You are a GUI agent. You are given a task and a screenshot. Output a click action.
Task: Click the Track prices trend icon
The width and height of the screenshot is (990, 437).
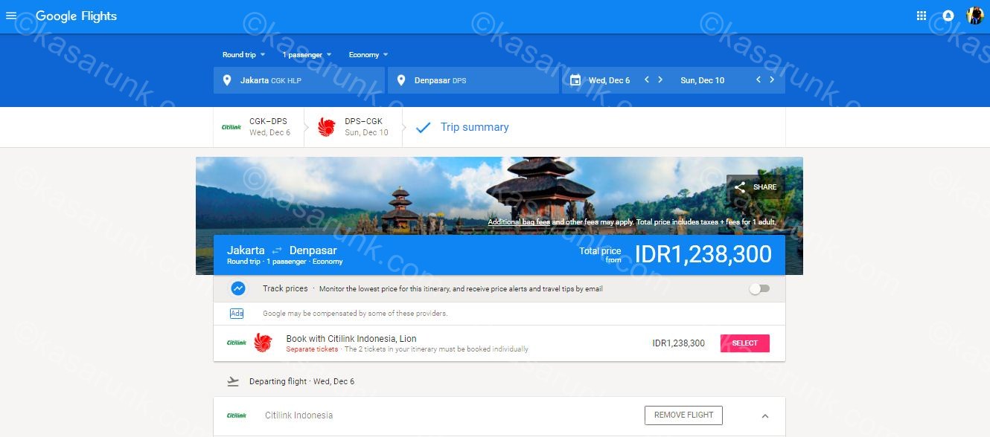238,288
